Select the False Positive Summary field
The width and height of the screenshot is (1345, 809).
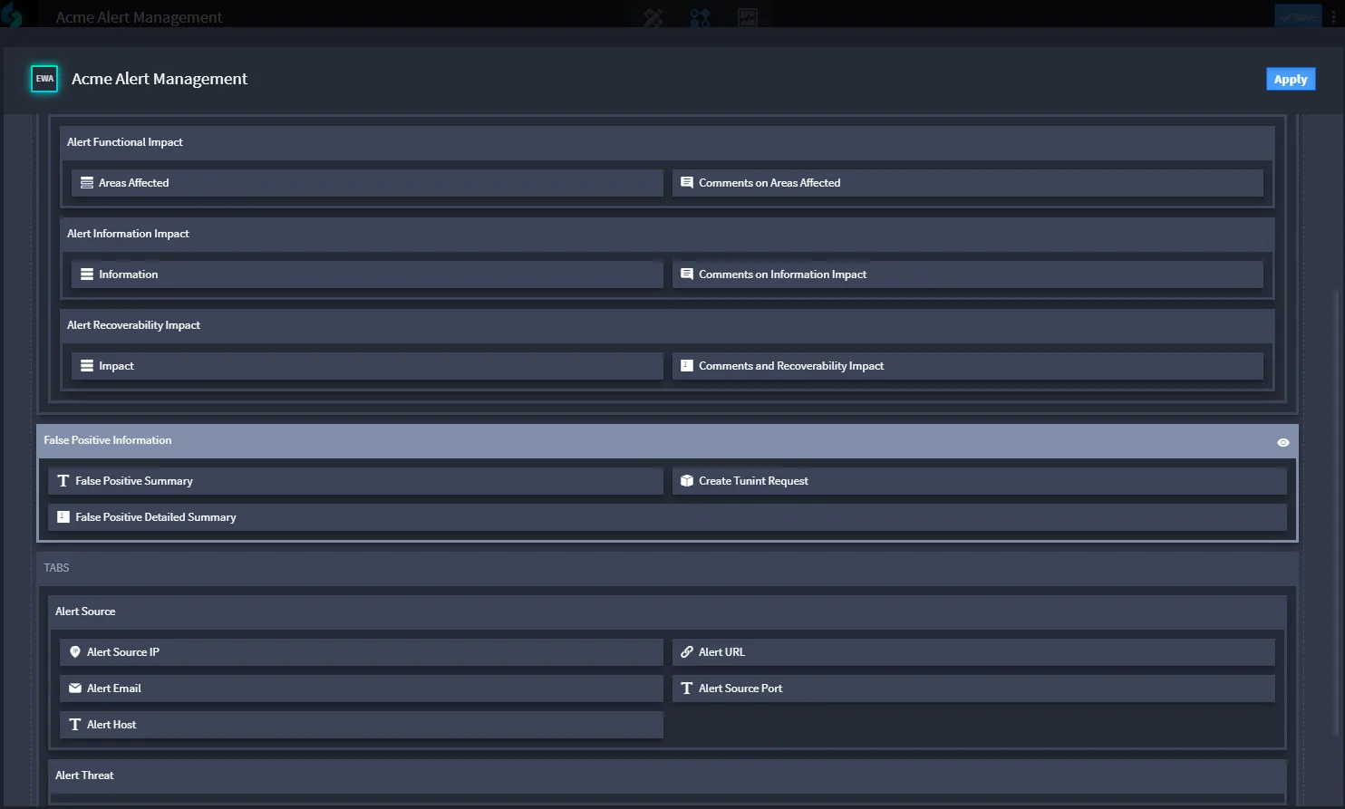pyautogui.click(x=355, y=481)
